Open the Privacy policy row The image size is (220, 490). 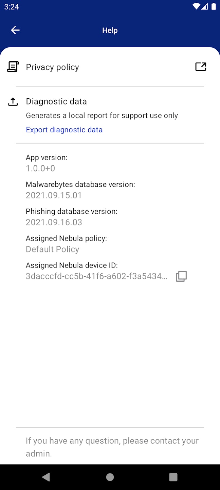[x=52, y=67]
